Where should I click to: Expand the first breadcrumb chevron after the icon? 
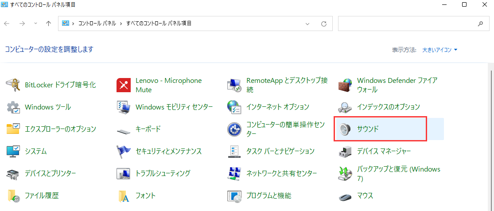pyautogui.click(x=74, y=23)
